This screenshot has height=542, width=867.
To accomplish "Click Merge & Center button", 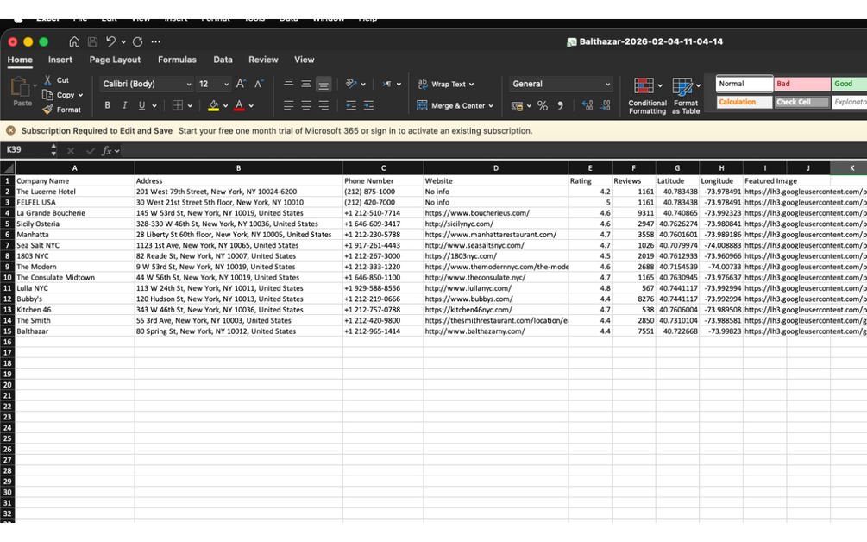I will click(x=455, y=105).
